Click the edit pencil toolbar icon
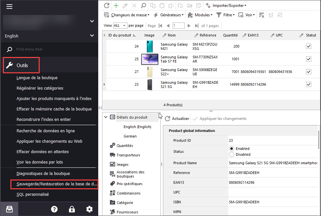The width and height of the screenshot is (321, 216). 125,6
